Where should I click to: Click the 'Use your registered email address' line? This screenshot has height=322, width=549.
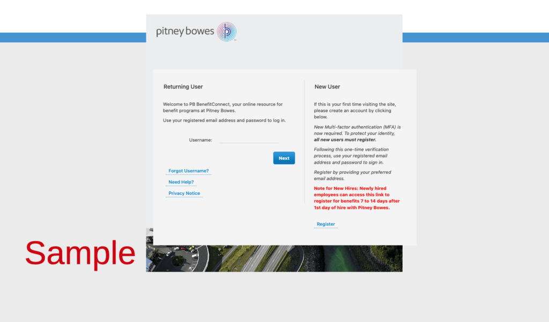click(x=224, y=120)
